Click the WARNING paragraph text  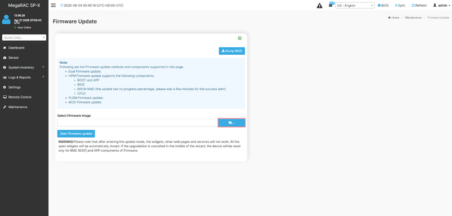pos(149,146)
